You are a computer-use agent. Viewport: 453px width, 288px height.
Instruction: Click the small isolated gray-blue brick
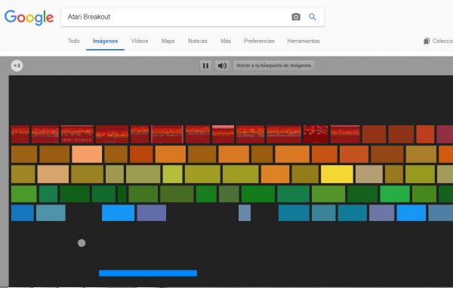(x=245, y=213)
